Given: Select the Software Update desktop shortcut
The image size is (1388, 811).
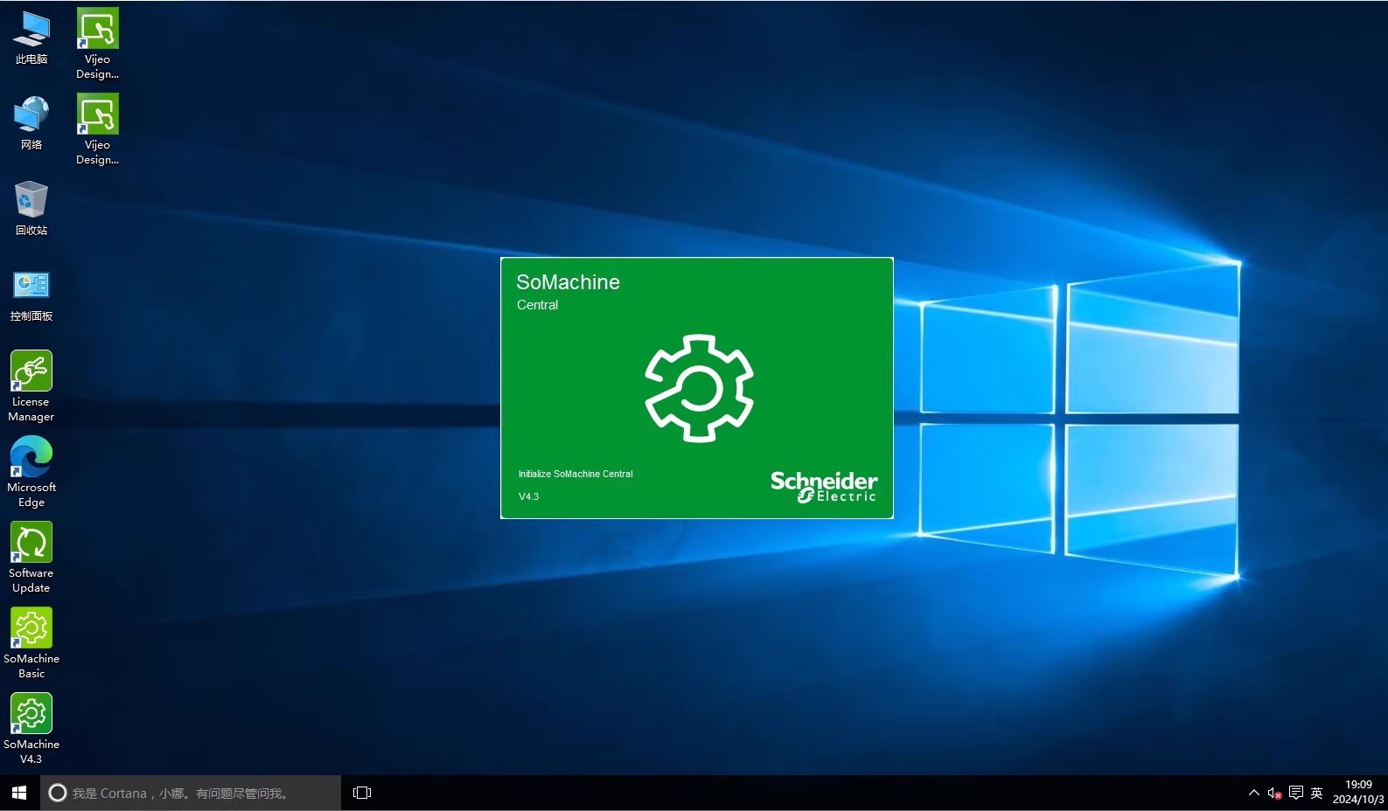Looking at the screenshot, I should [31, 558].
